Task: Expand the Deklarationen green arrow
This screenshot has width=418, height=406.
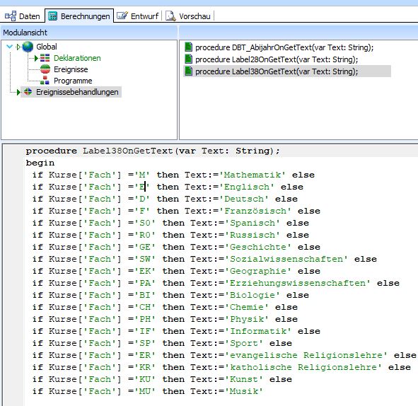Action: [x=37, y=58]
